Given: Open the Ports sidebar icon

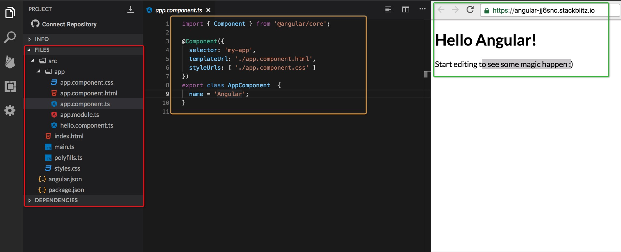Looking at the screenshot, I should click(x=10, y=86).
